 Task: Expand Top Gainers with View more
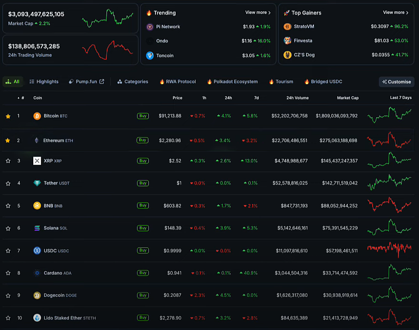396,13
